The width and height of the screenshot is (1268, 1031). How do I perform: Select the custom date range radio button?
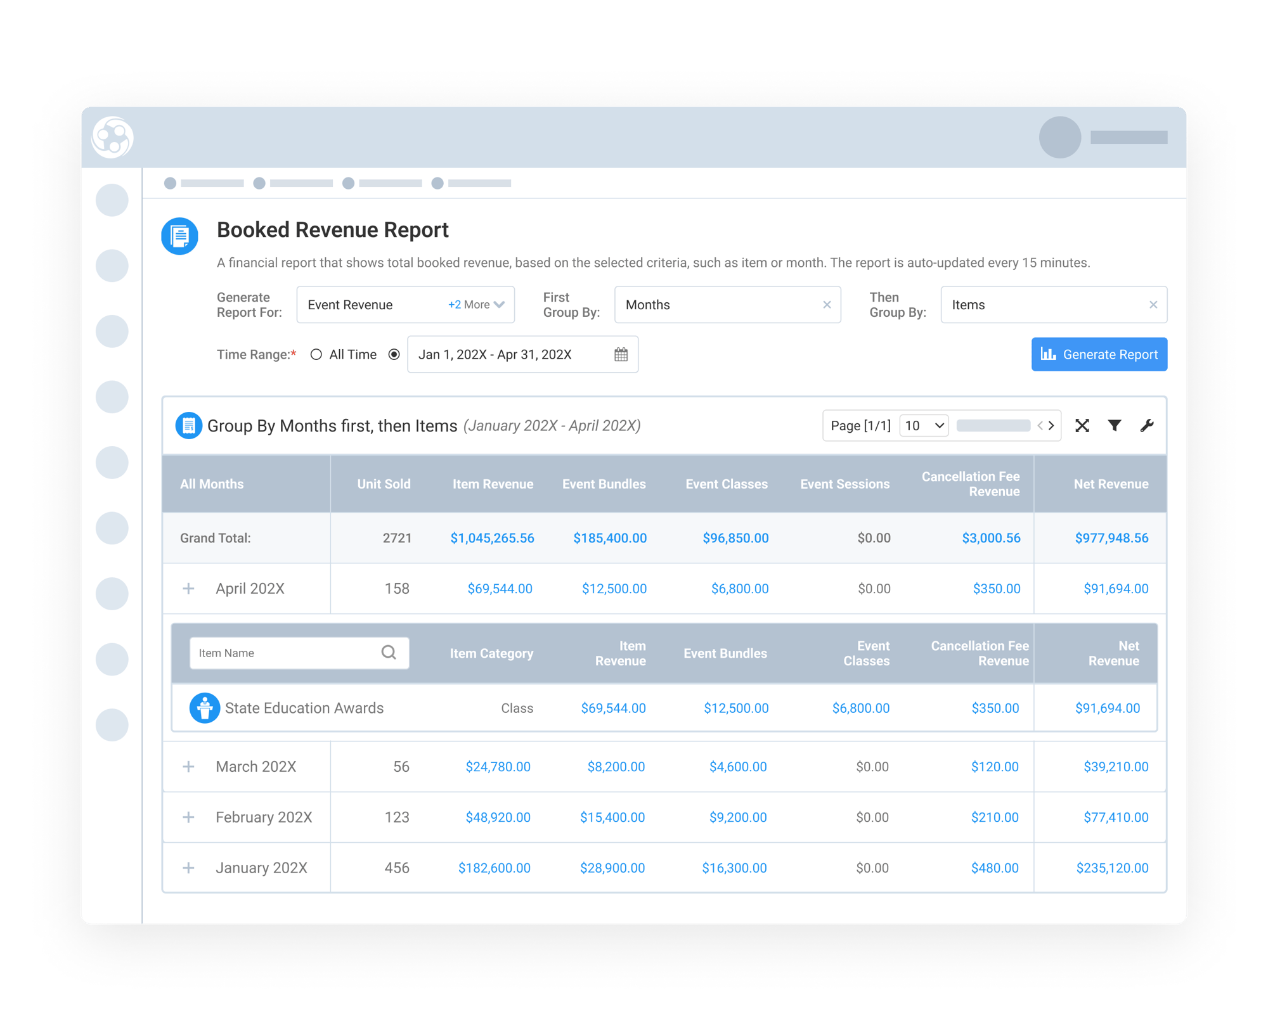394,354
